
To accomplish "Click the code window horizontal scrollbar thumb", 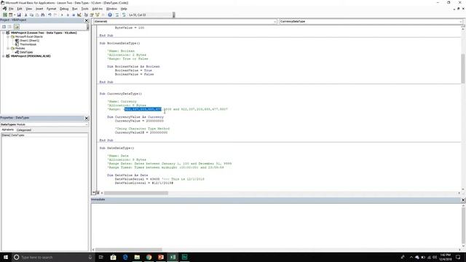I will [x=136, y=193].
